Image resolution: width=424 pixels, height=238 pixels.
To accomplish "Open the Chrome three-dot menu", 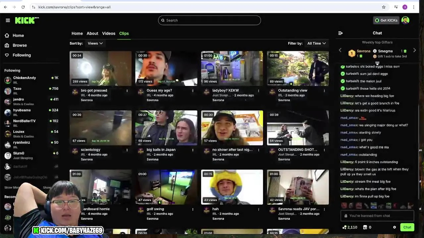I will click(x=414, y=7).
